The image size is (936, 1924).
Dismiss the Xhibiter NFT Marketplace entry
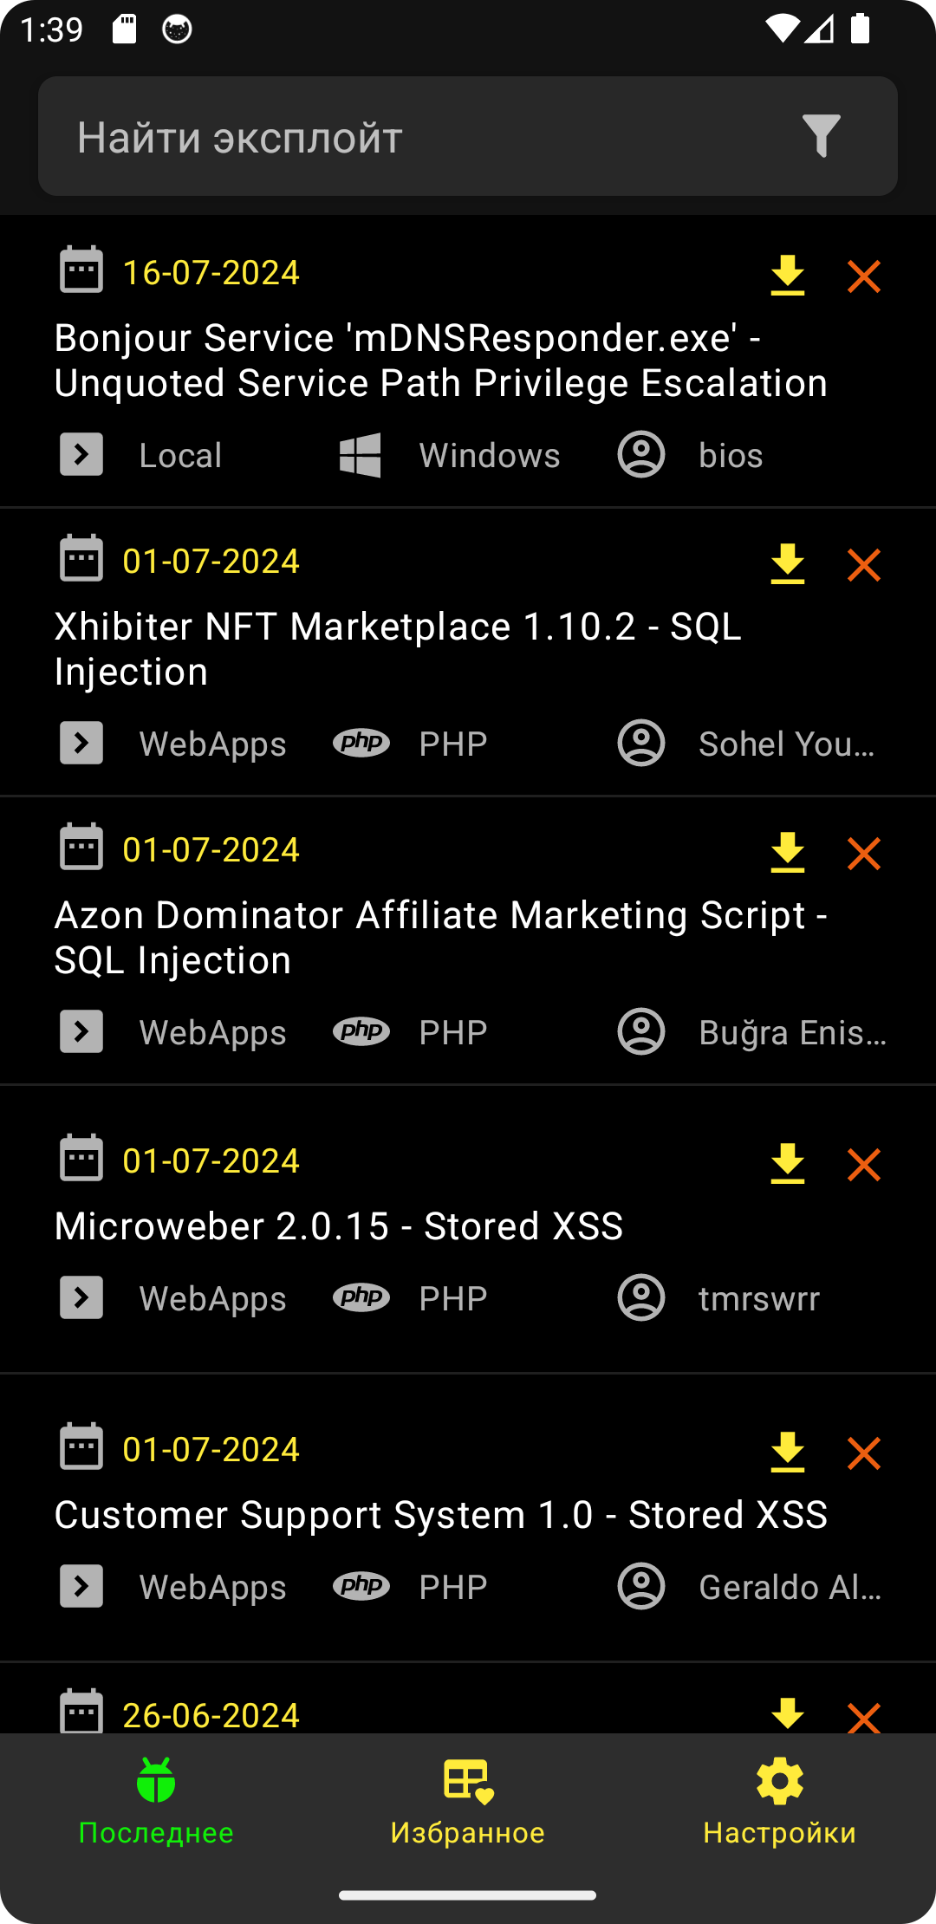tap(863, 566)
